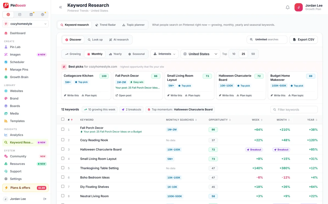Check the Fall Porch Decor row checkbox
The height and width of the screenshot is (204, 328).
[x=63, y=129]
